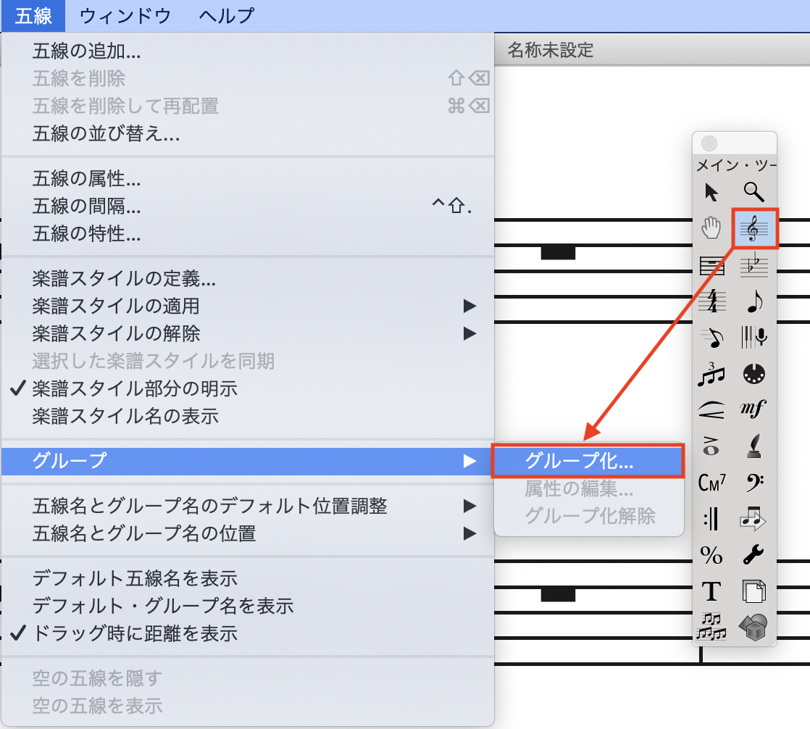Select the Chord tool (CM7)
810x729 pixels.
712,483
